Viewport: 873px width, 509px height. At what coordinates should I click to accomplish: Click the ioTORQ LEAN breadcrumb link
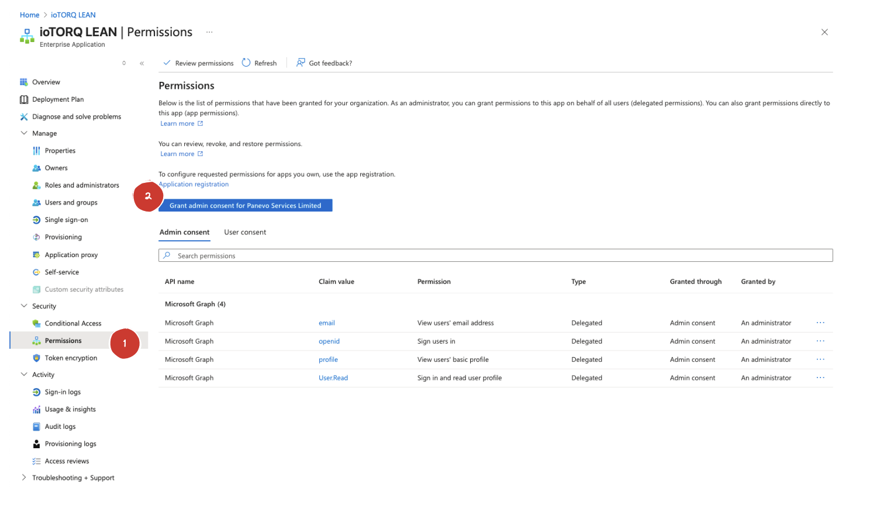(x=73, y=15)
